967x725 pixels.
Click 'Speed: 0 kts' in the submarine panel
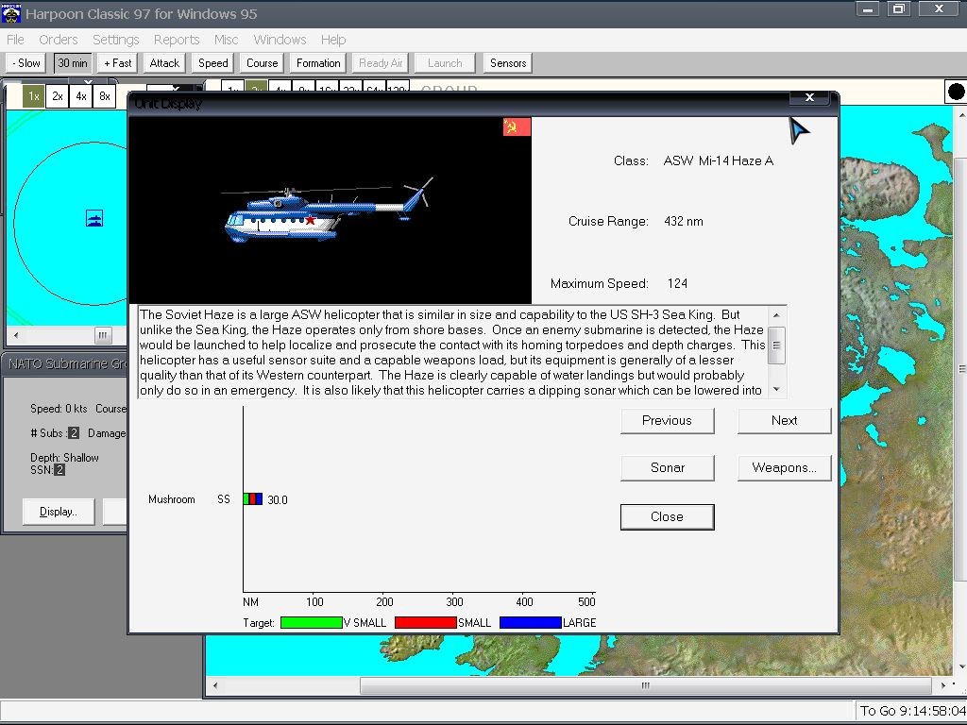(59, 409)
